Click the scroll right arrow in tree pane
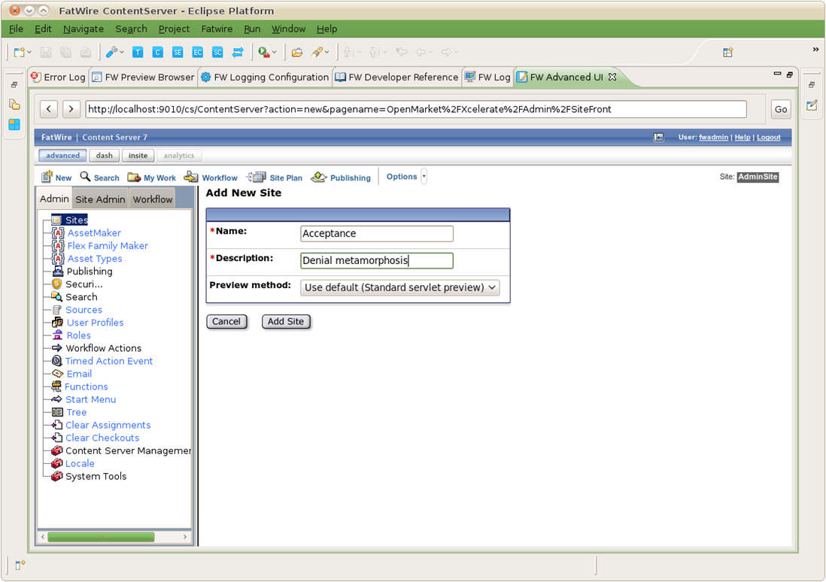826x582 pixels. point(185,537)
